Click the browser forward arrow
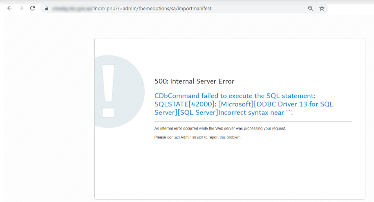Image resolution: width=374 pixels, height=202 pixels. pyautogui.click(x=21, y=8)
